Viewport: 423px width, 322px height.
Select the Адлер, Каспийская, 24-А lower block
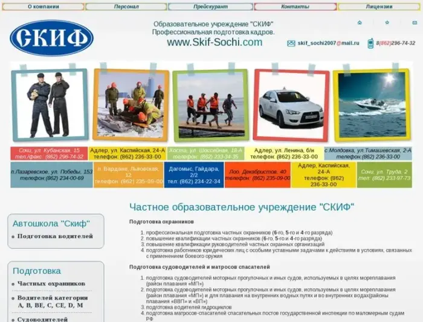coord(323,175)
